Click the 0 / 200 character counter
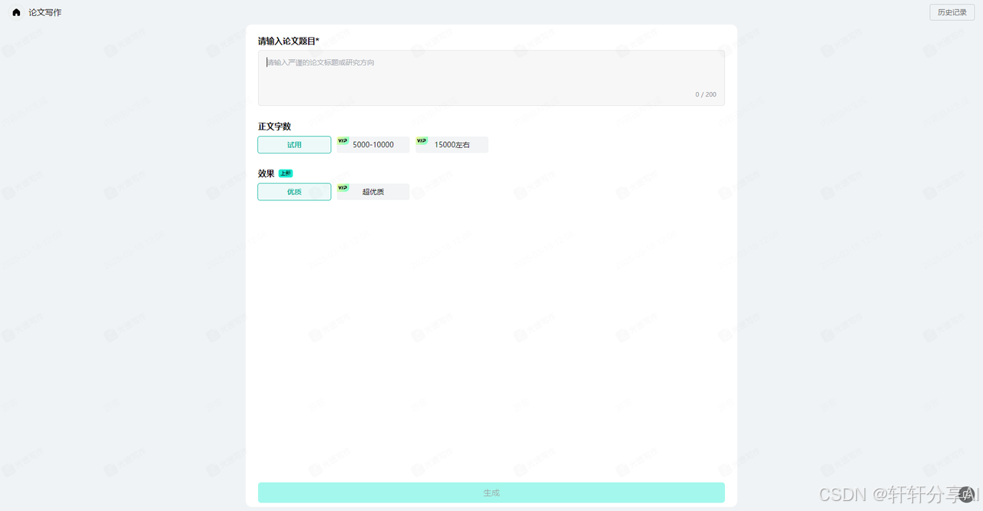Image resolution: width=983 pixels, height=511 pixels. click(706, 94)
